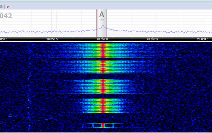The width and height of the screenshot is (212, 133).
Task: Tune to 28.057.5 on frequency scale
Action: click(152, 39)
